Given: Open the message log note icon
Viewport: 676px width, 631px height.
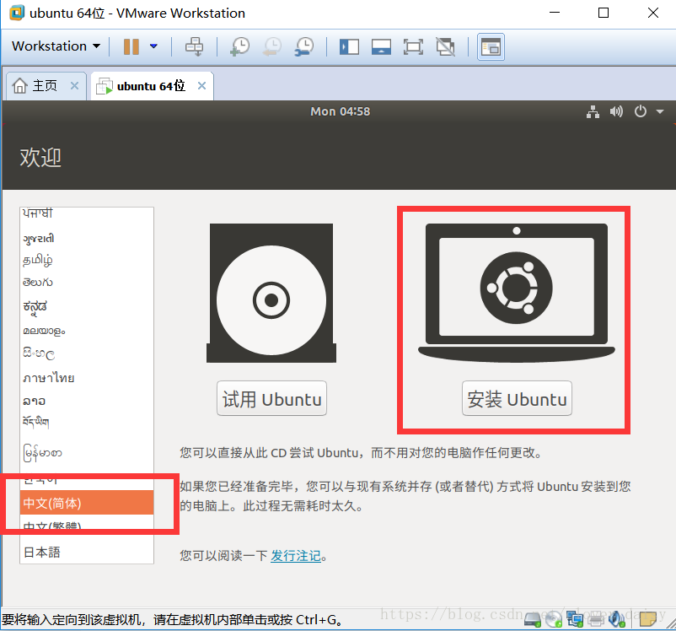Looking at the screenshot, I should pos(647,620).
